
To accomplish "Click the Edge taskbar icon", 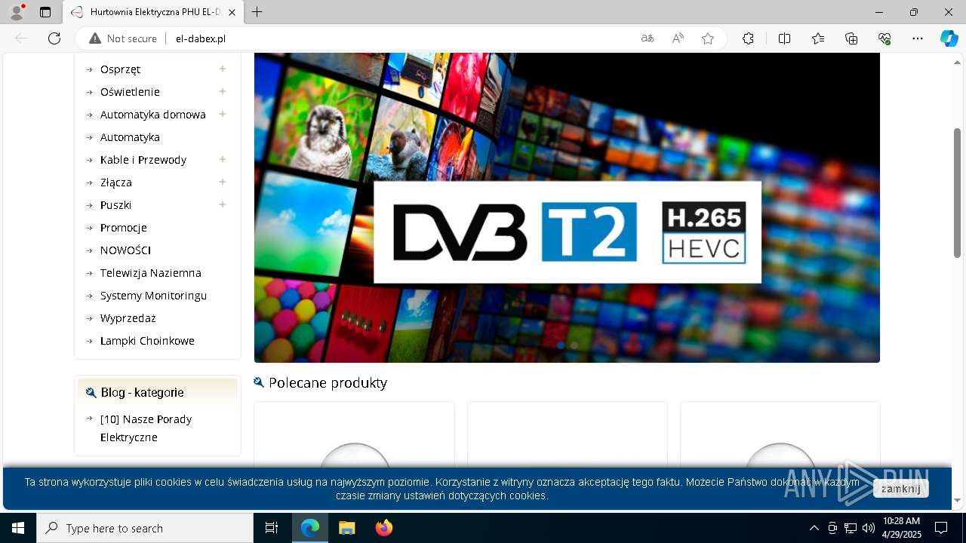I will pos(310,528).
